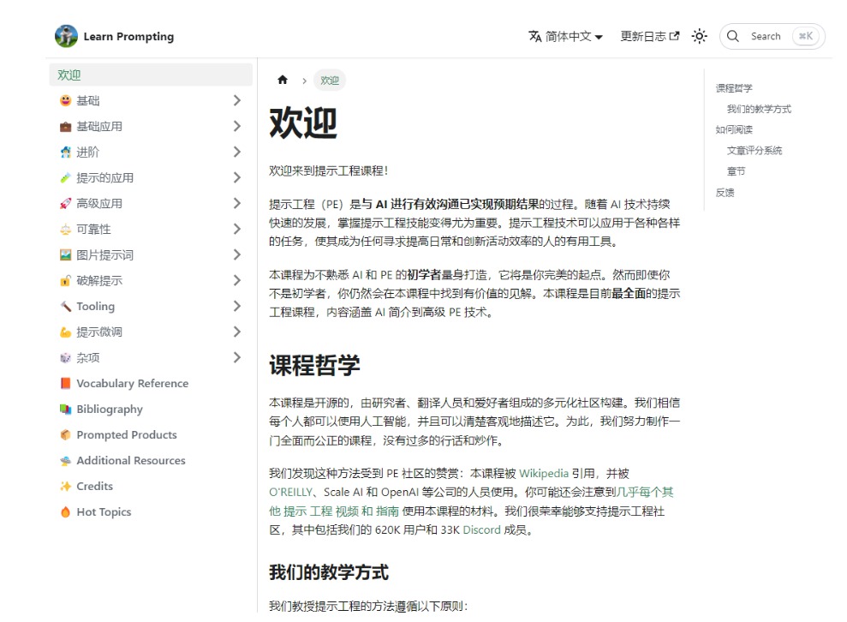
Task: Open Vocabulary Reference in the sidebar
Action: (x=132, y=384)
